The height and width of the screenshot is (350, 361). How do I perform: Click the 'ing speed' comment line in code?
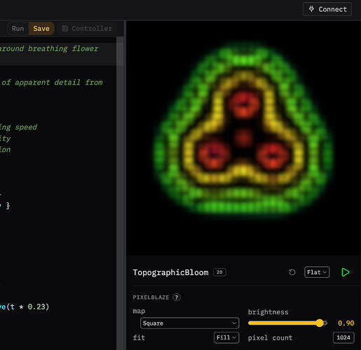click(18, 127)
